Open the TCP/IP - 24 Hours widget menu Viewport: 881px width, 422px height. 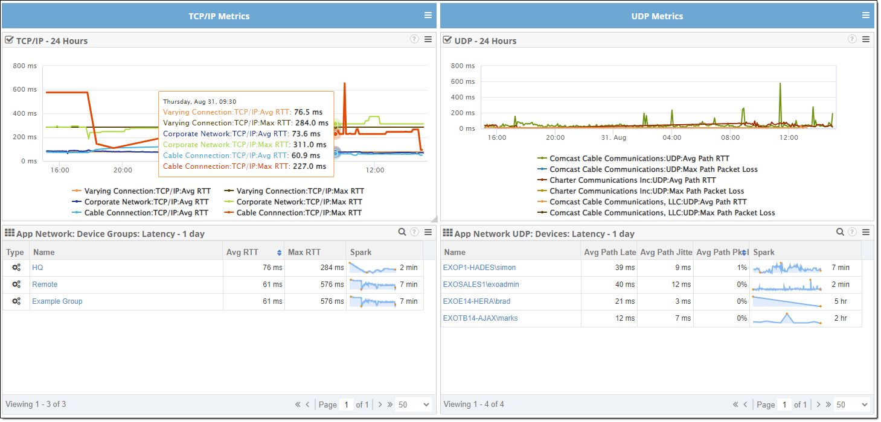pyautogui.click(x=428, y=39)
